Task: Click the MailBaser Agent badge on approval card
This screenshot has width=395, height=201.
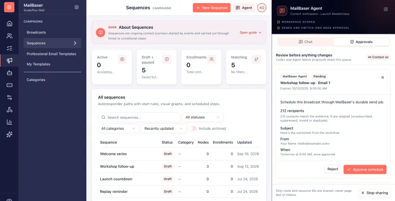Action: click(295, 76)
